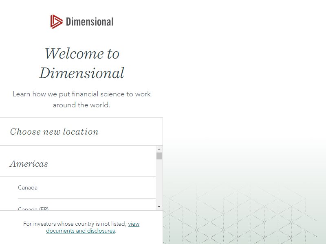Click the Americas region heading
The width and height of the screenshot is (326, 244).
tap(29, 164)
